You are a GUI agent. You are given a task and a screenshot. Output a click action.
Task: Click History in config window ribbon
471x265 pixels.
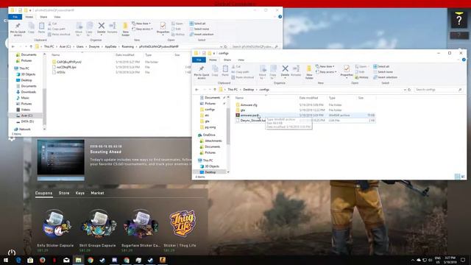pos(361,77)
